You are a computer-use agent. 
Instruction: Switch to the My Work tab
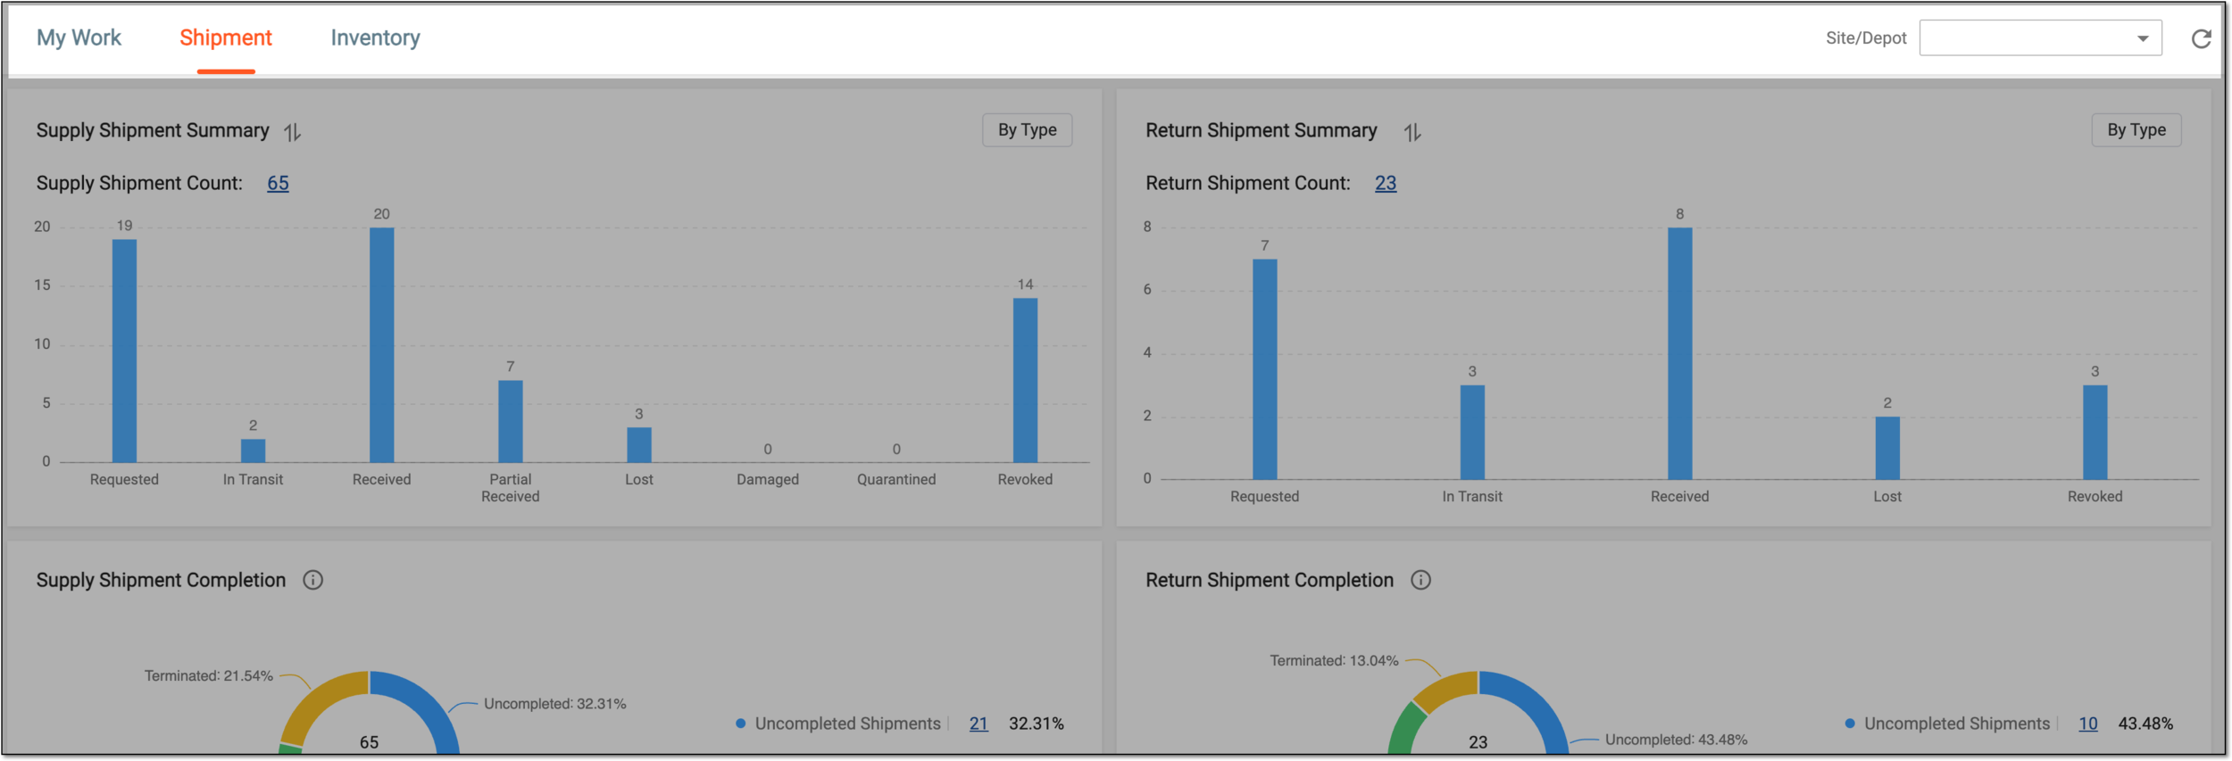click(x=79, y=37)
